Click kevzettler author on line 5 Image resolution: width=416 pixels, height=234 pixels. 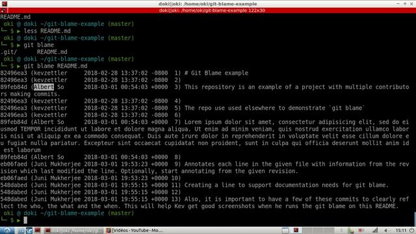(51, 108)
